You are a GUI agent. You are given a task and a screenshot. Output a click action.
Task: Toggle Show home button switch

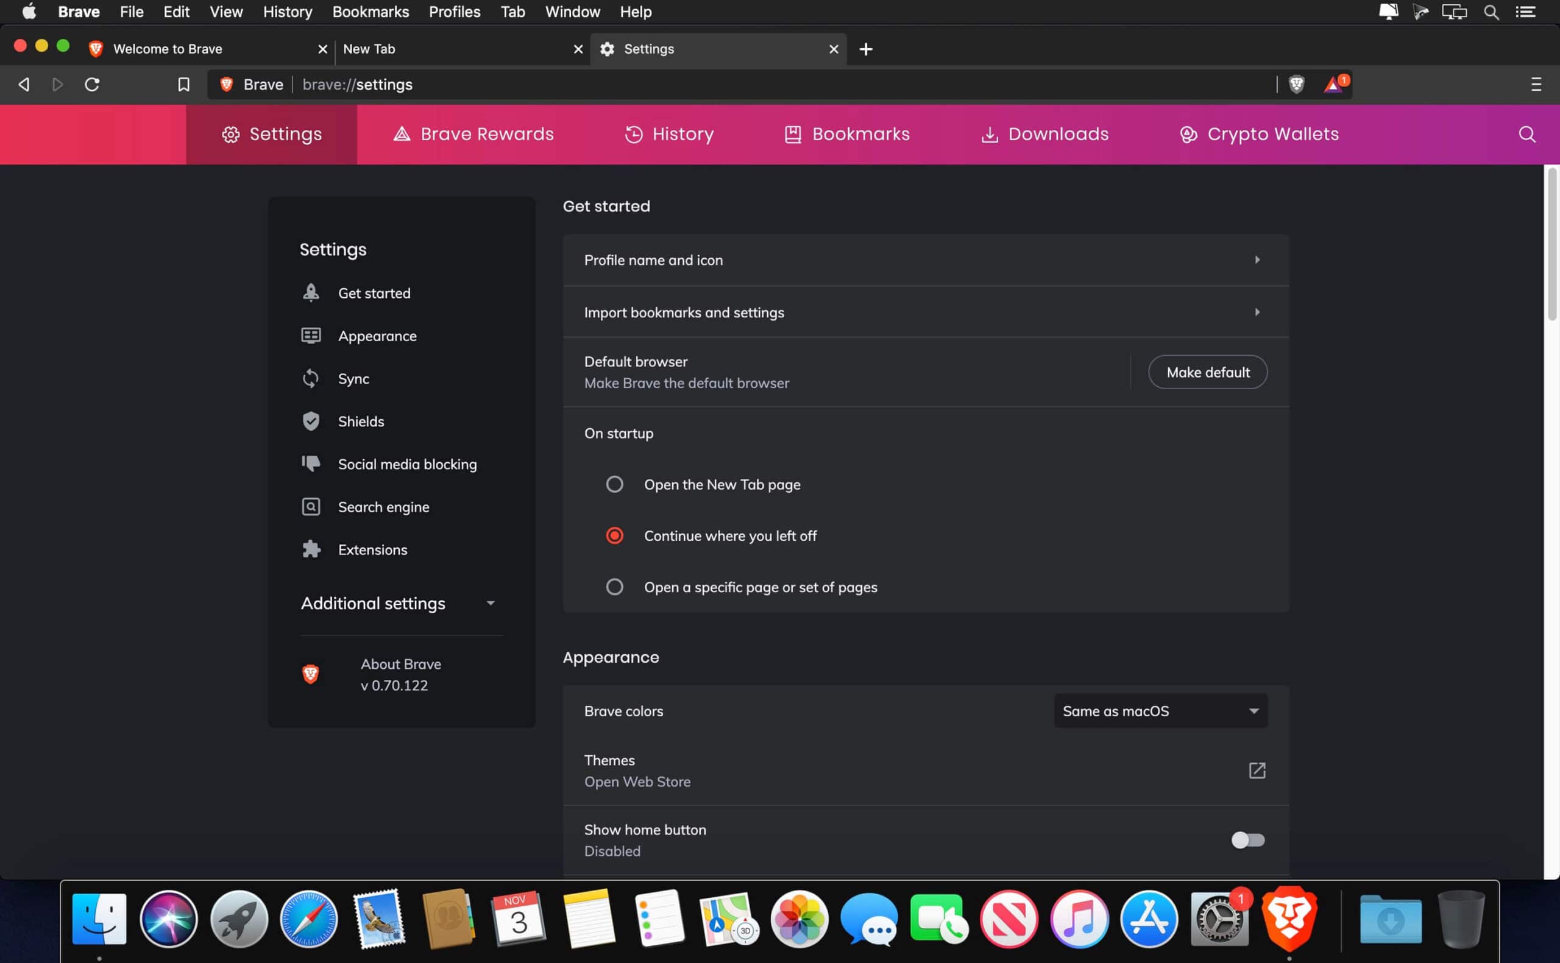point(1247,839)
